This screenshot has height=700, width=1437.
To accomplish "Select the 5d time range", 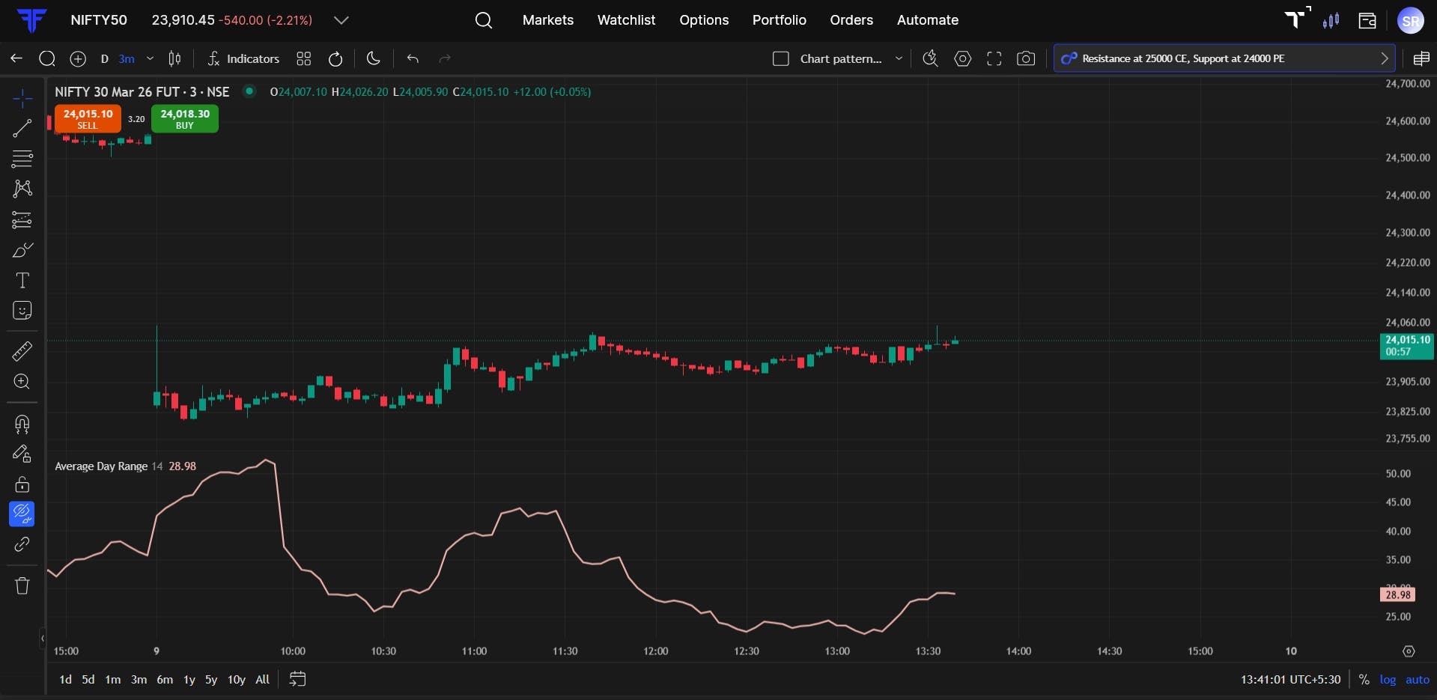I will [88, 680].
